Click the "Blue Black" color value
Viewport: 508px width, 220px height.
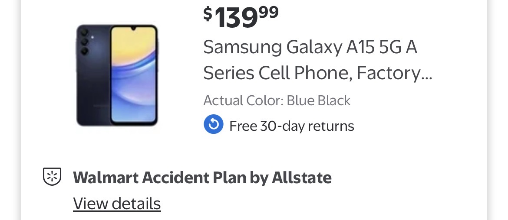(318, 100)
